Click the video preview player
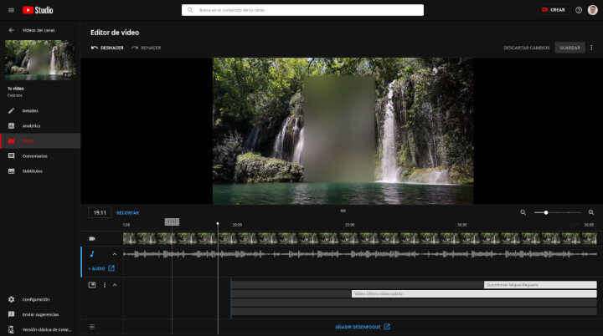This screenshot has width=603, height=336. tap(343, 131)
